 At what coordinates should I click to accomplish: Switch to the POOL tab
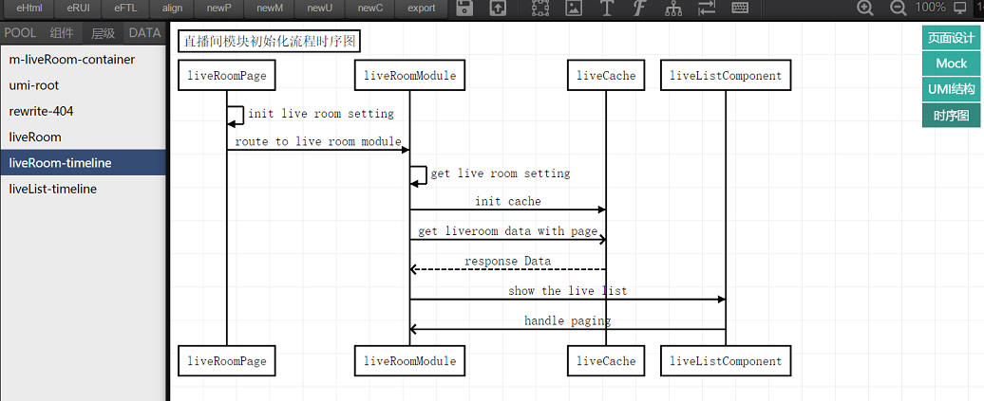coord(21,33)
